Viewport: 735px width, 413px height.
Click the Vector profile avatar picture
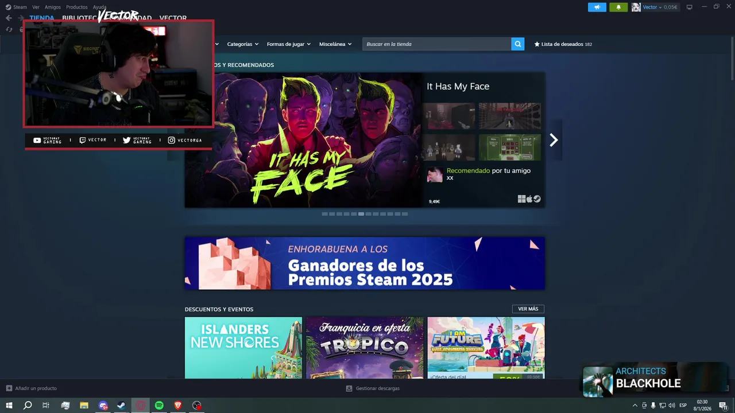tap(636, 7)
